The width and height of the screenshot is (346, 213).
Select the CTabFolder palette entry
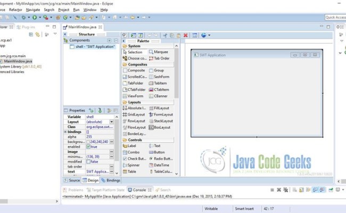tap(134, 89)
